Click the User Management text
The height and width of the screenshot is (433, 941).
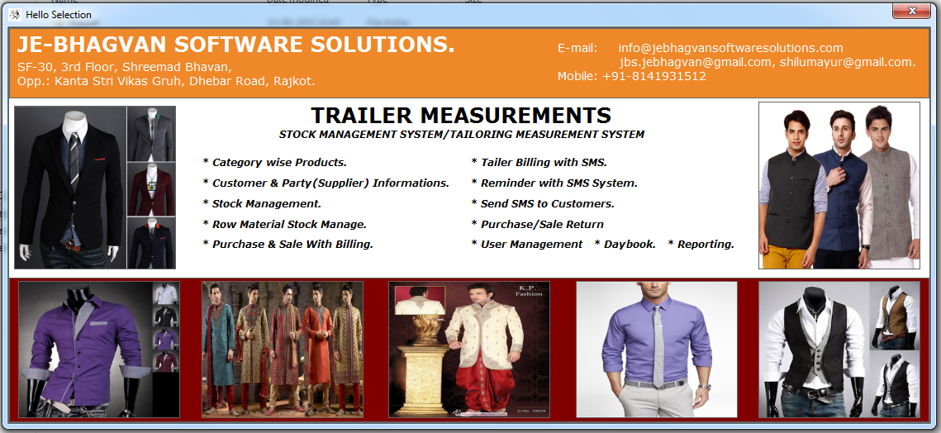pos(527,245)
